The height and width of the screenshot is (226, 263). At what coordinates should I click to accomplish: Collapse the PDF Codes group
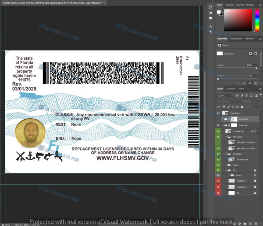tap(226, 137)
